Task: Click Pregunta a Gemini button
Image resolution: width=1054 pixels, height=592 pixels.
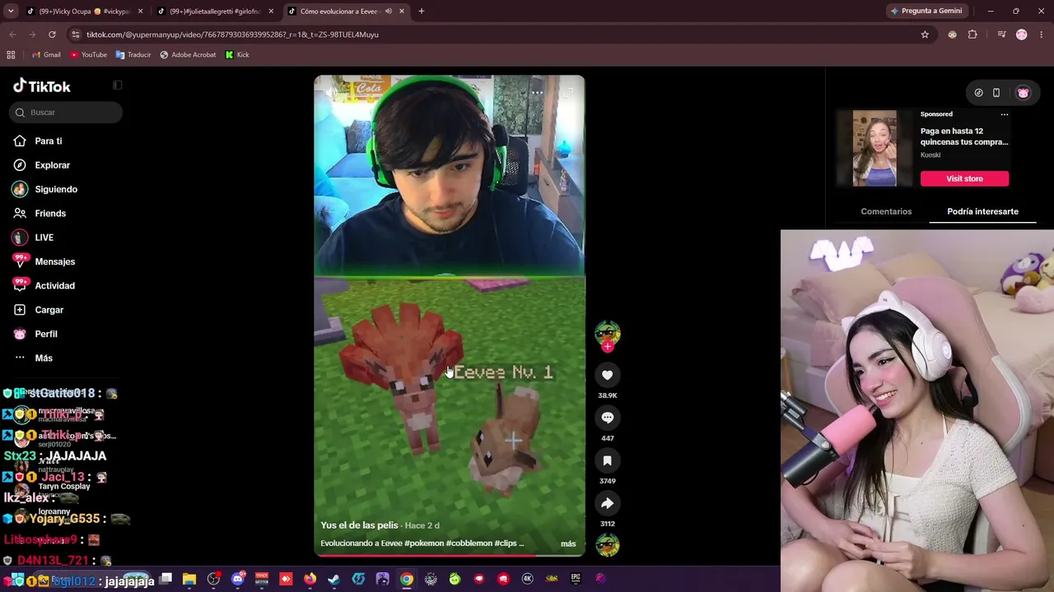Action: [926, 12]
